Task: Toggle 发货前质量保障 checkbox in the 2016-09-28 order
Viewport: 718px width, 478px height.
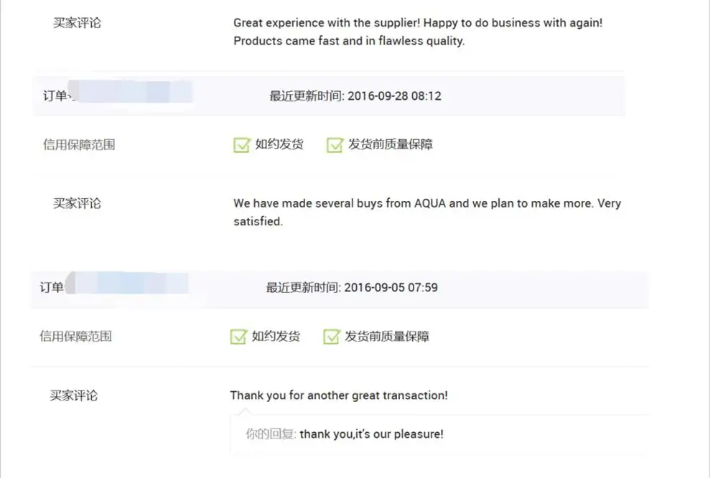Action: [x=335, y=145]
